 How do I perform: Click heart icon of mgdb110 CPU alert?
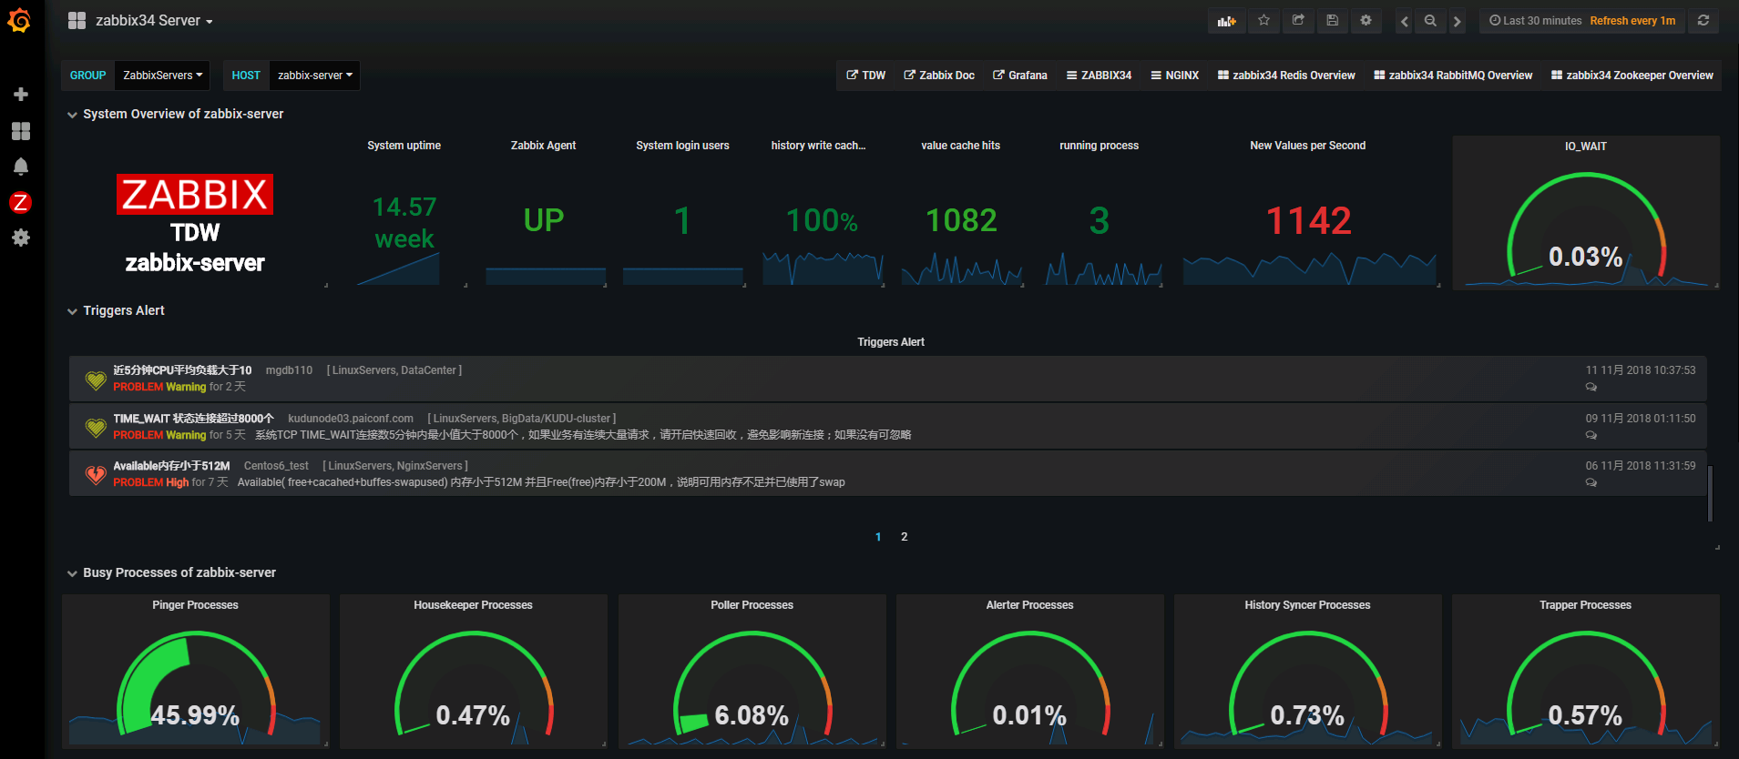point(96,379)
